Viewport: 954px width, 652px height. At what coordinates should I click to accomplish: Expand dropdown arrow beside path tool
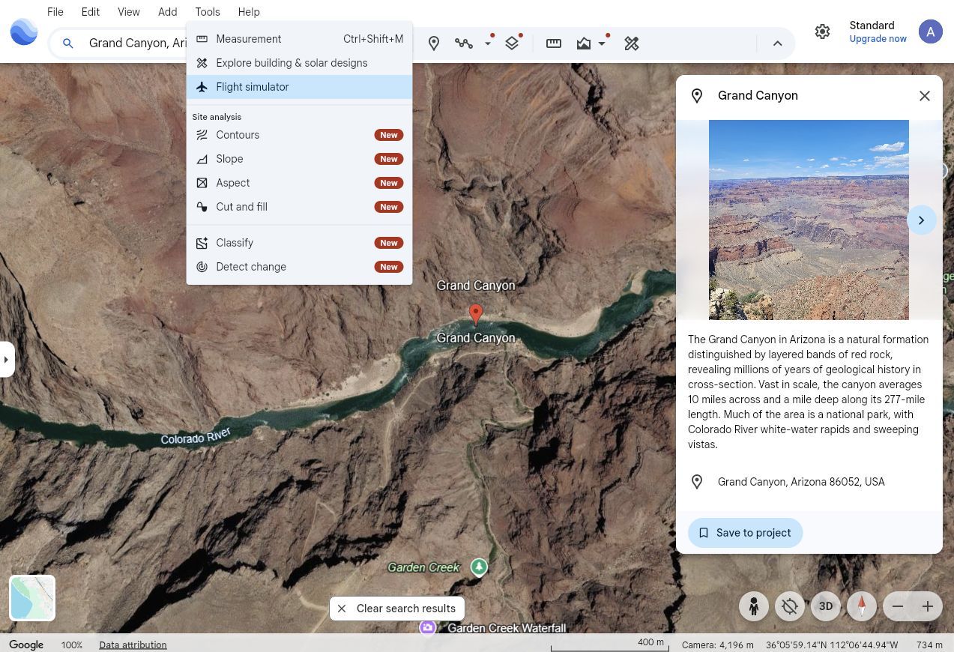[x=488, y=43]
